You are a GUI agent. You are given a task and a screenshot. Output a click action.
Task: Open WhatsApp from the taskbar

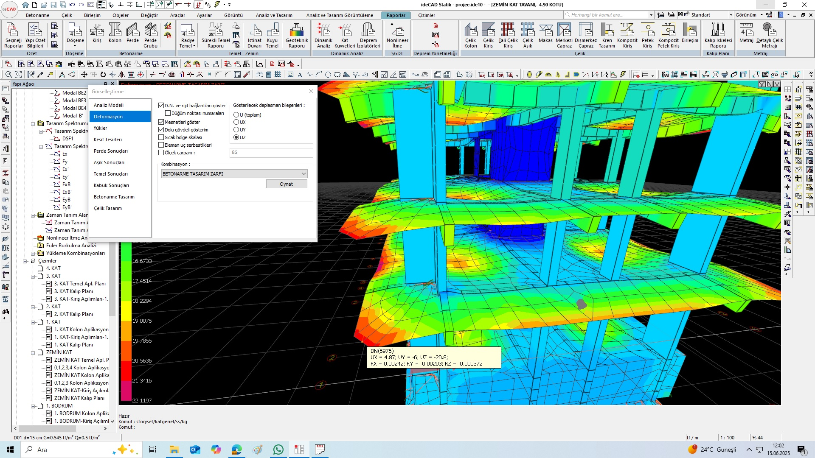tap(278, 450)
